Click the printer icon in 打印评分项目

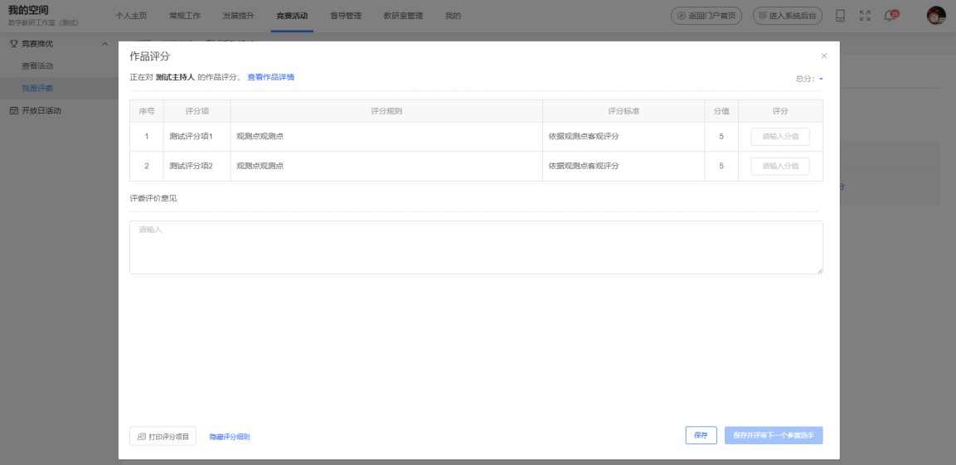142,436
